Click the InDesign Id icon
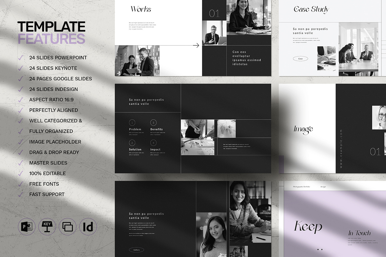 pos(88,227)
